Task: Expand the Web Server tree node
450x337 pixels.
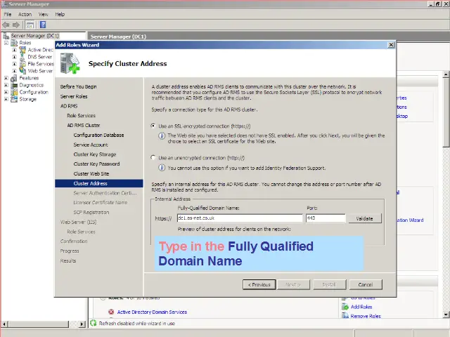Action: click(x=14, y=71)
